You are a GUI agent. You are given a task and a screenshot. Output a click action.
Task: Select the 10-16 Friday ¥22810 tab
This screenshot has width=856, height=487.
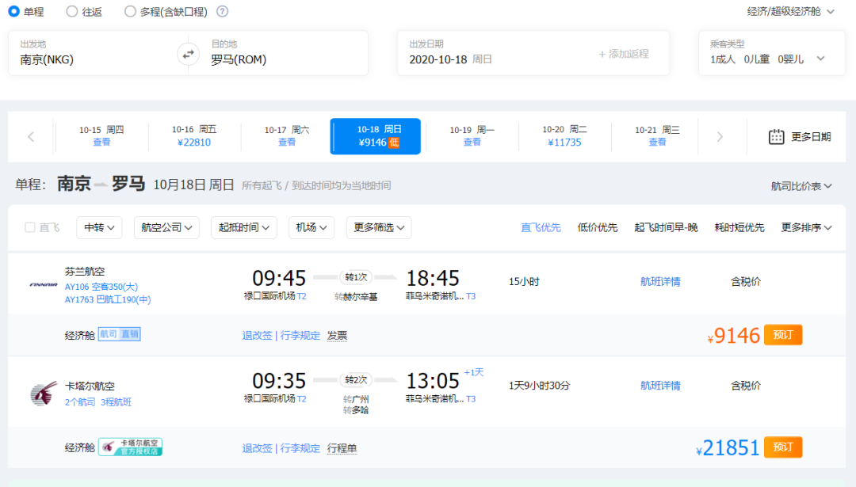194,136
